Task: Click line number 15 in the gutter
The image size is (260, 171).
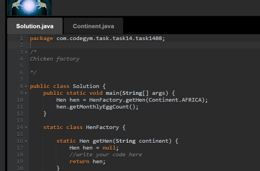Action: point(20,134)
